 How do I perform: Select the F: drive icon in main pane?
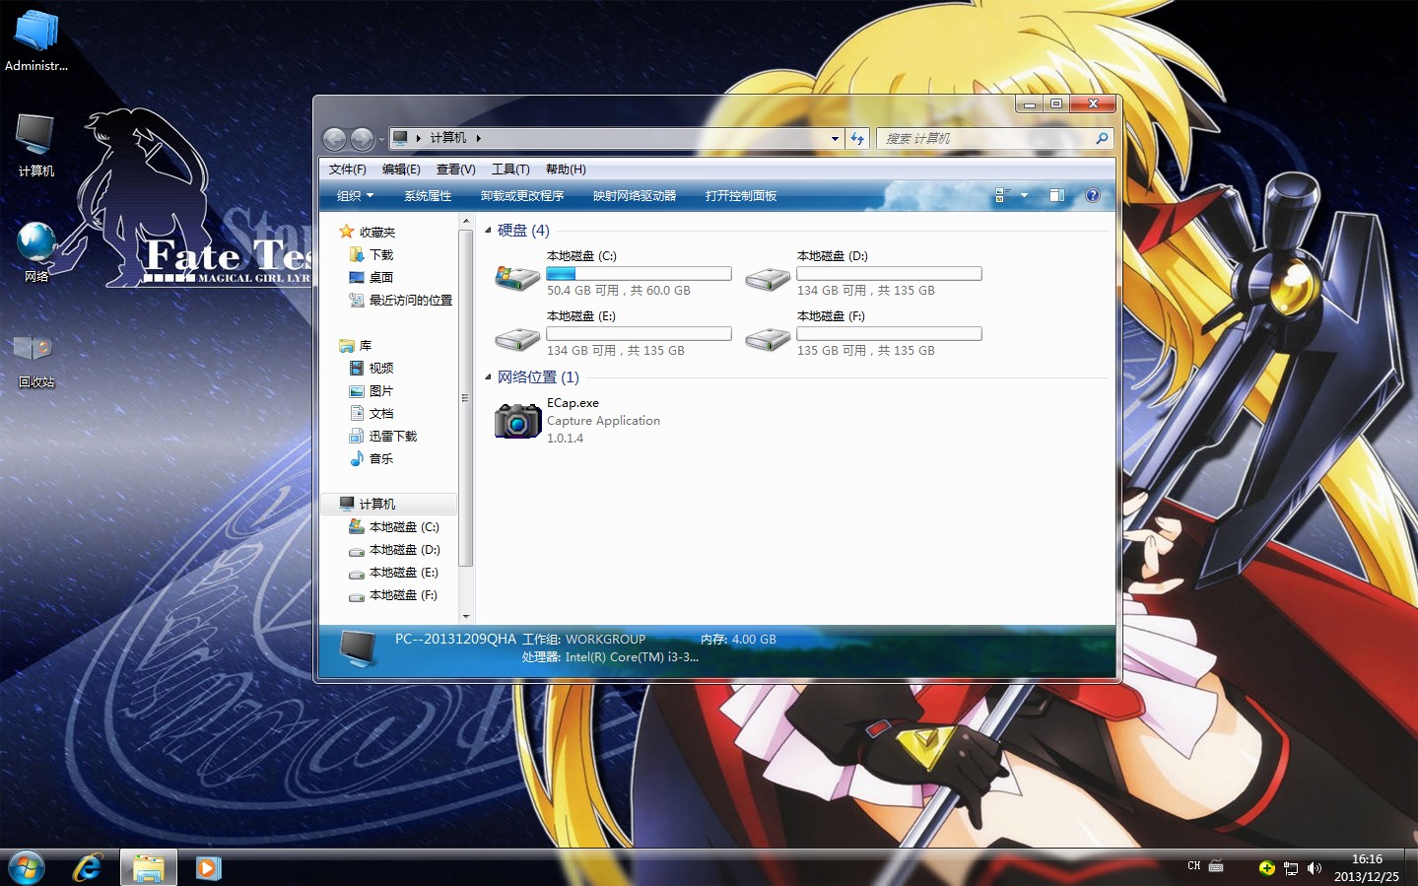[768, 340]
